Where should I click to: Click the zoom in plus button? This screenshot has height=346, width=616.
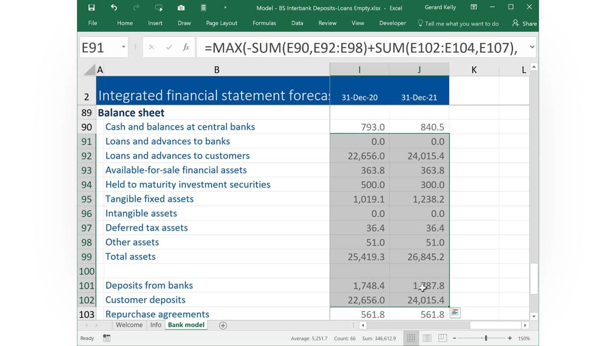pyautogui.click(x=510, y=338)
